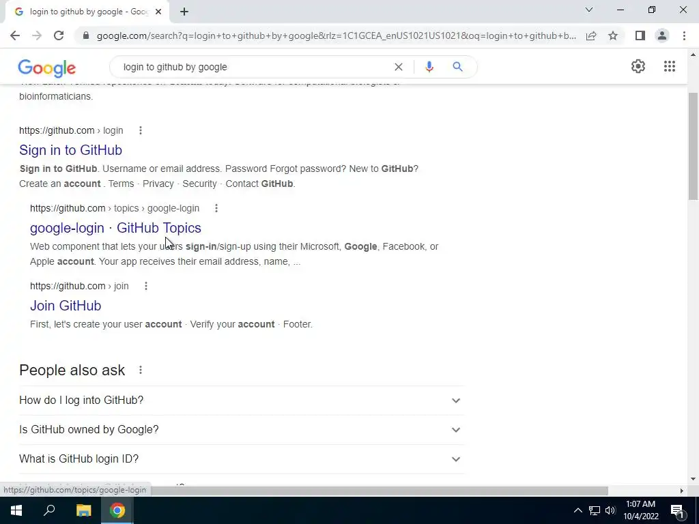Image resolution: width=699 pixels, height=524 pixels.
Task: Open more options for github.com login result
Action: (x=141, y=130)
